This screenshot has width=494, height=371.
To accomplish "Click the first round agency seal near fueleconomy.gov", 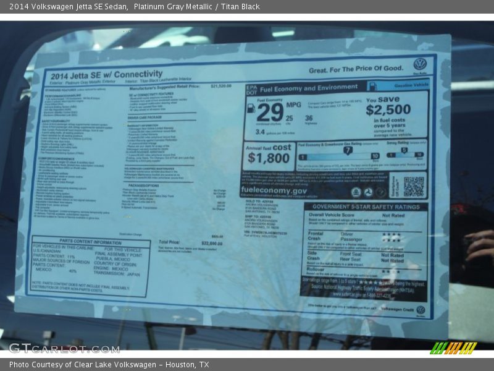I will point(356,192).
